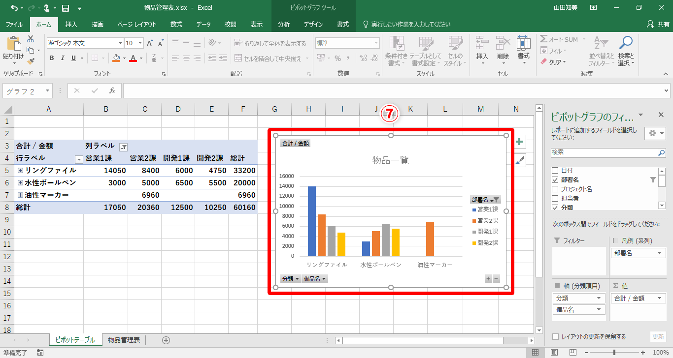Check the 担当者 field checkbox
The image size is (673, 358).
(555, 199)
